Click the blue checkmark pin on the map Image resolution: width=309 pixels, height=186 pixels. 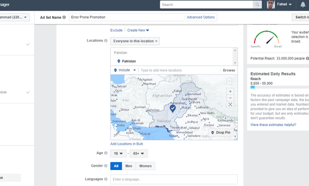[173, 108]
